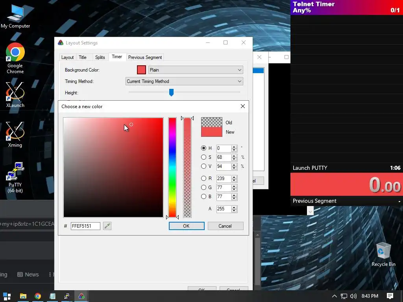Decrease the S value with down arrow
The height and width of the screenshot is (302, 403).
pos(234,159)
